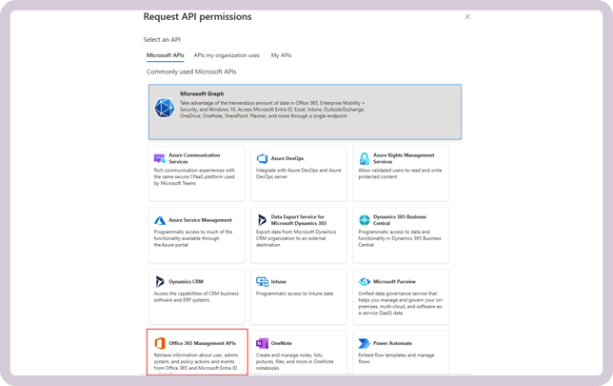613x386 pixels.
Task: Select the Azure Service Management title
Action: pos(200,220)
